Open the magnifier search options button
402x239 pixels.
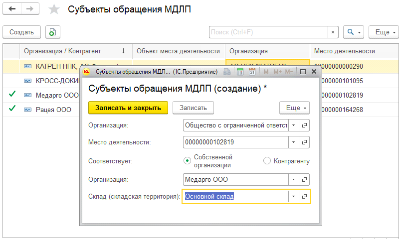click(354, 32)
